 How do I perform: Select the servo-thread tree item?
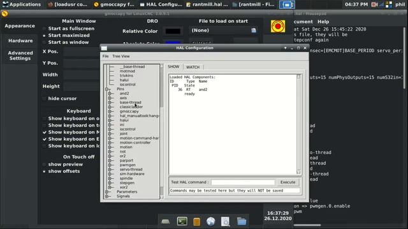pyautogui.click(x=131, y=169)
